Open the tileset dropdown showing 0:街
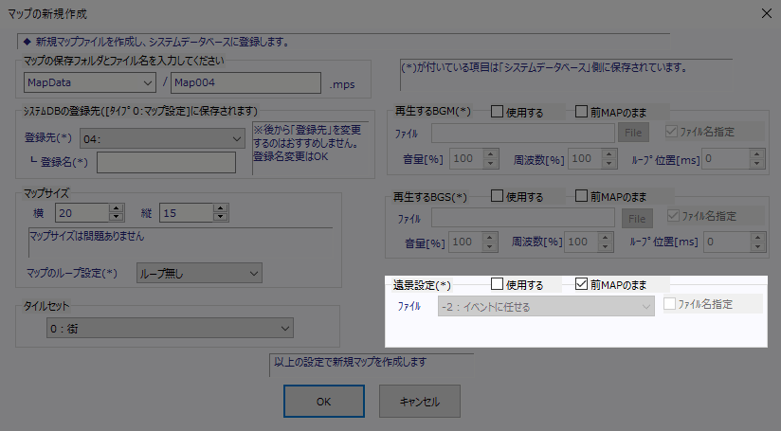Image resolution: width=781 pixels, height=431 pixels. pyautogui.click(x=170, y=329)
